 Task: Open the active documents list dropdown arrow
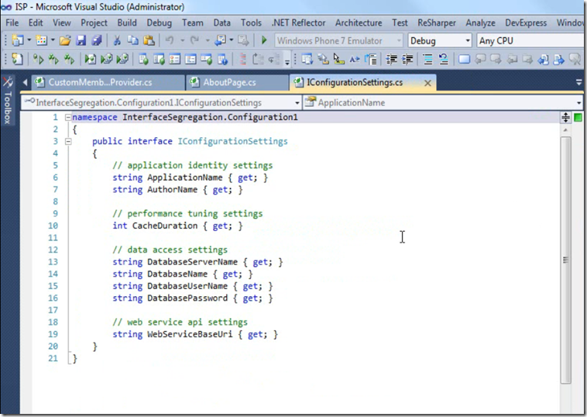[578, 83]
